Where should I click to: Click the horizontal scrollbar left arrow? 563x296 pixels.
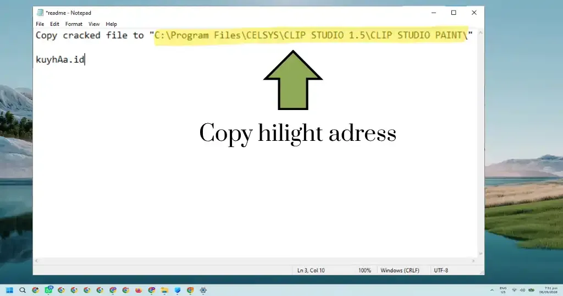[36, 261]
